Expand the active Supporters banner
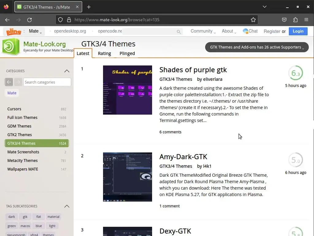 [x=257, y=47]
